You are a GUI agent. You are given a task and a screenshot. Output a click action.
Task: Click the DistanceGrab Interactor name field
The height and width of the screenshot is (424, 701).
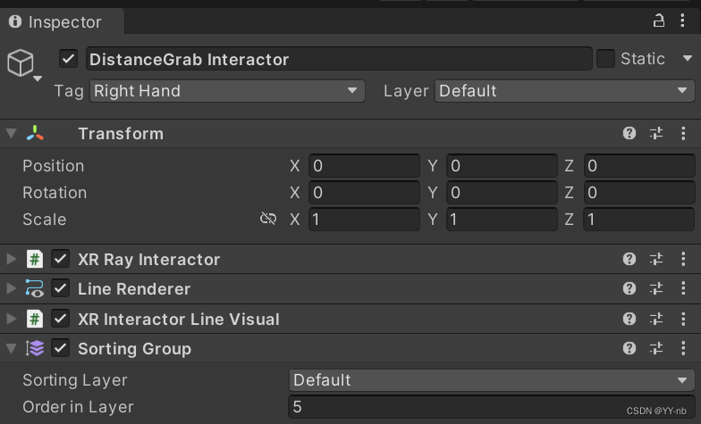[x=338, y=59]
